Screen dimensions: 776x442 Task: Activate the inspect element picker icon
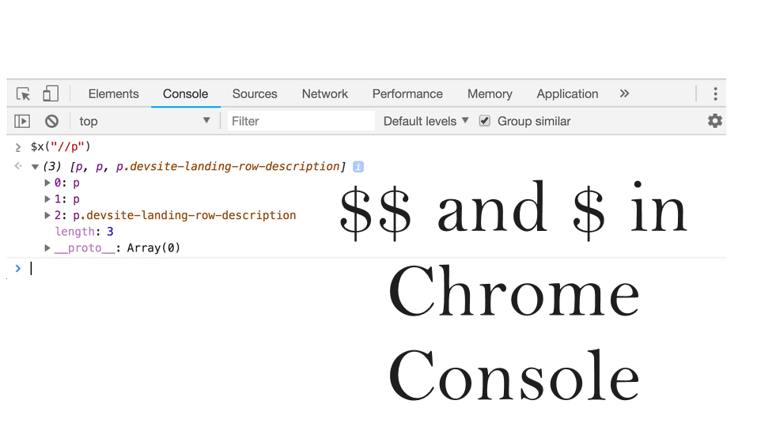[23, 93]
